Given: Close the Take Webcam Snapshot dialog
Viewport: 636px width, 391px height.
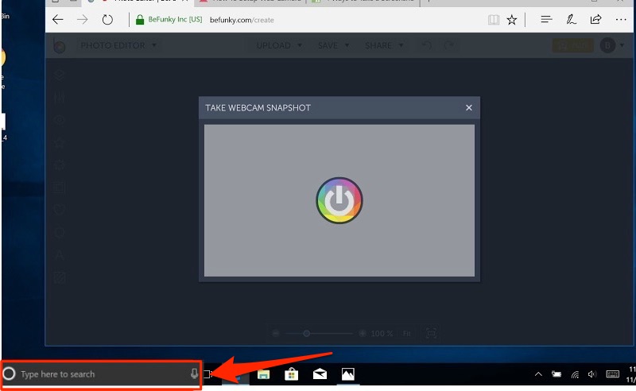Looking at the screenshot, I should click(469, 107).
